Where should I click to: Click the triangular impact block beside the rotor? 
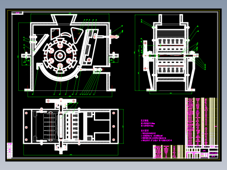pos(77,35)
